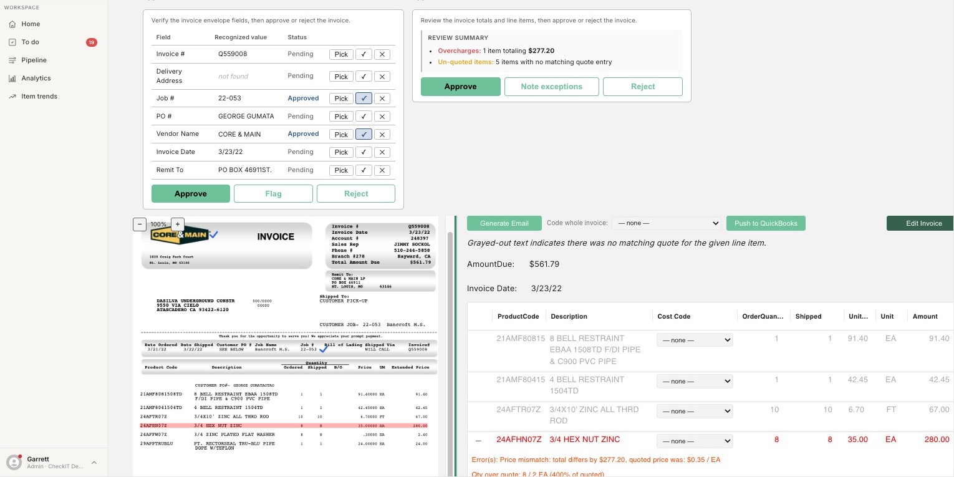Open the Home page icon in sidebar

(x=12, y=24)
